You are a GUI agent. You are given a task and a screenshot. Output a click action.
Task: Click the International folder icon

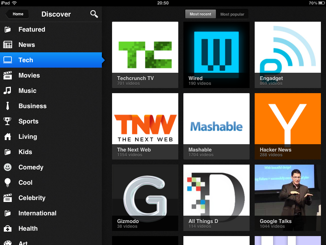coord(8,213)
